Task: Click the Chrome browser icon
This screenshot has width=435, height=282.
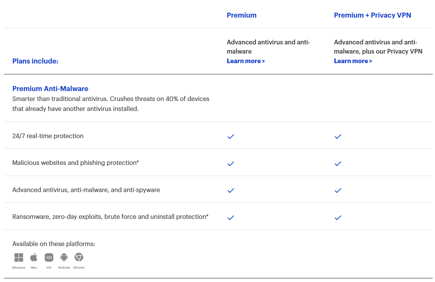Action: [79, 257]
